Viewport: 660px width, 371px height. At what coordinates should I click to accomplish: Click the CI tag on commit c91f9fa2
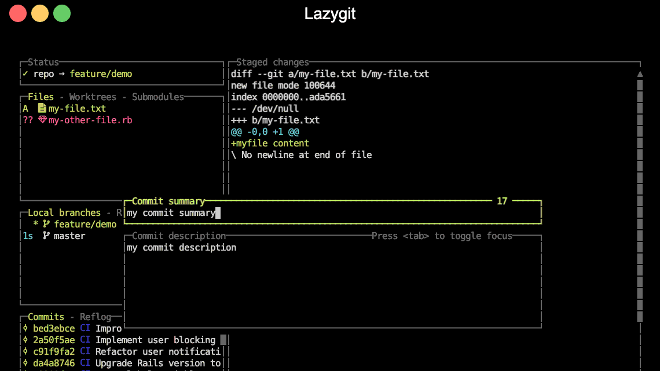85,351
